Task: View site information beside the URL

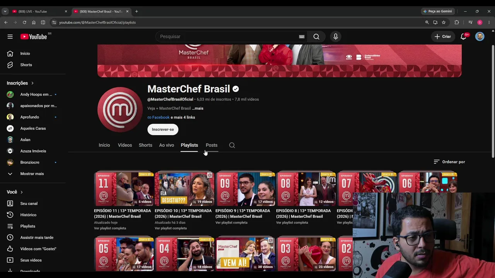Action: coord(54,22)
